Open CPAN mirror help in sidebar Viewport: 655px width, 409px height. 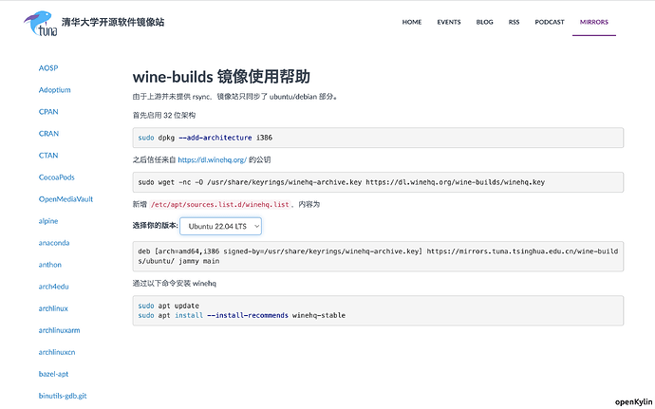point(48,112)
